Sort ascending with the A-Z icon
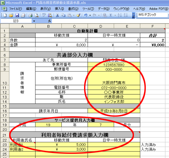 [120, 15]
